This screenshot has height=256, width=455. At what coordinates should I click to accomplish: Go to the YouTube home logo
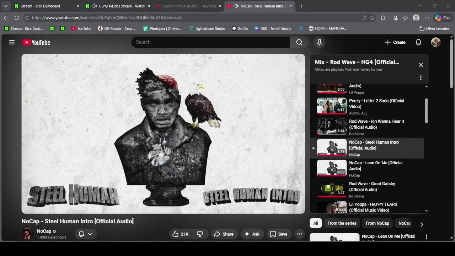pos(36,42)
